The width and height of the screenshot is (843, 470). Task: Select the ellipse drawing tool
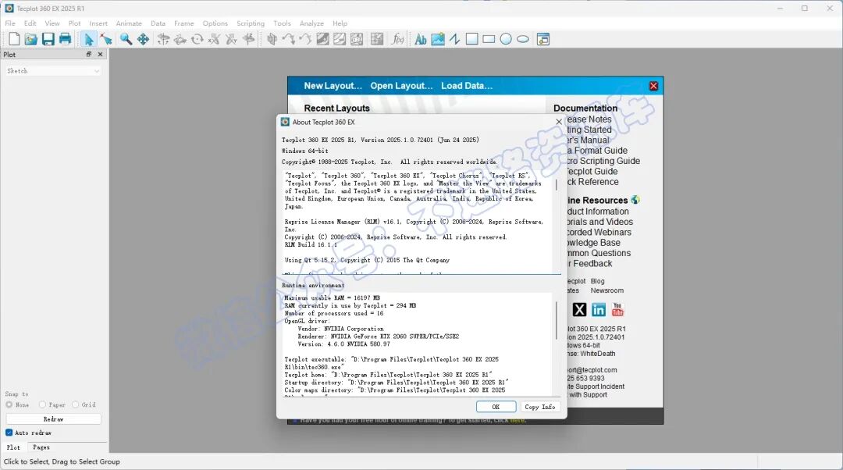point(522,39)
